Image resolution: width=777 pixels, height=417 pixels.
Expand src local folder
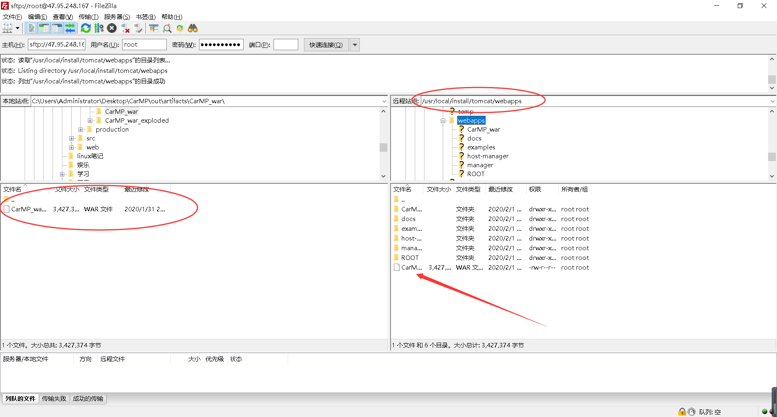pyautogui.click(x=72, y=138)
